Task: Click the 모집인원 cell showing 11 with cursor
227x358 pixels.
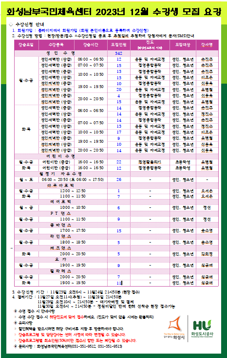Action: coord(119,283)
